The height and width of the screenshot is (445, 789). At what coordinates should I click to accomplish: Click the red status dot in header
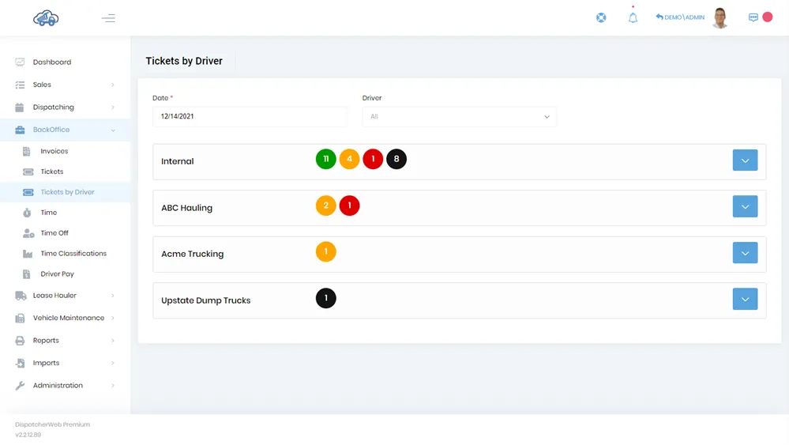(x=768, y=17)
